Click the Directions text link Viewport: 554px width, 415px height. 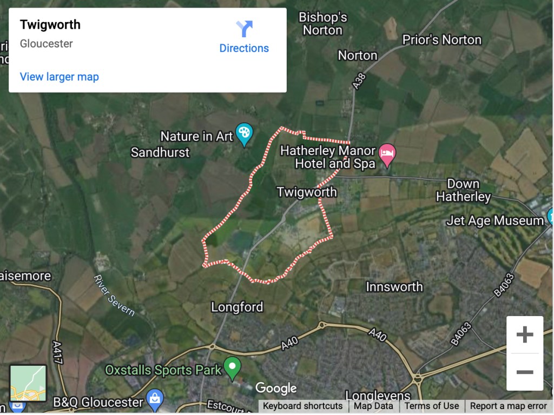coord(244,48)
